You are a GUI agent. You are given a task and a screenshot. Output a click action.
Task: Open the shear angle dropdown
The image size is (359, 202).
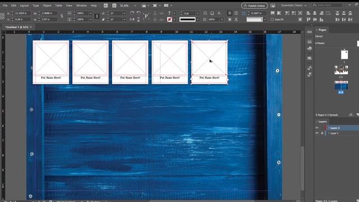125,20
